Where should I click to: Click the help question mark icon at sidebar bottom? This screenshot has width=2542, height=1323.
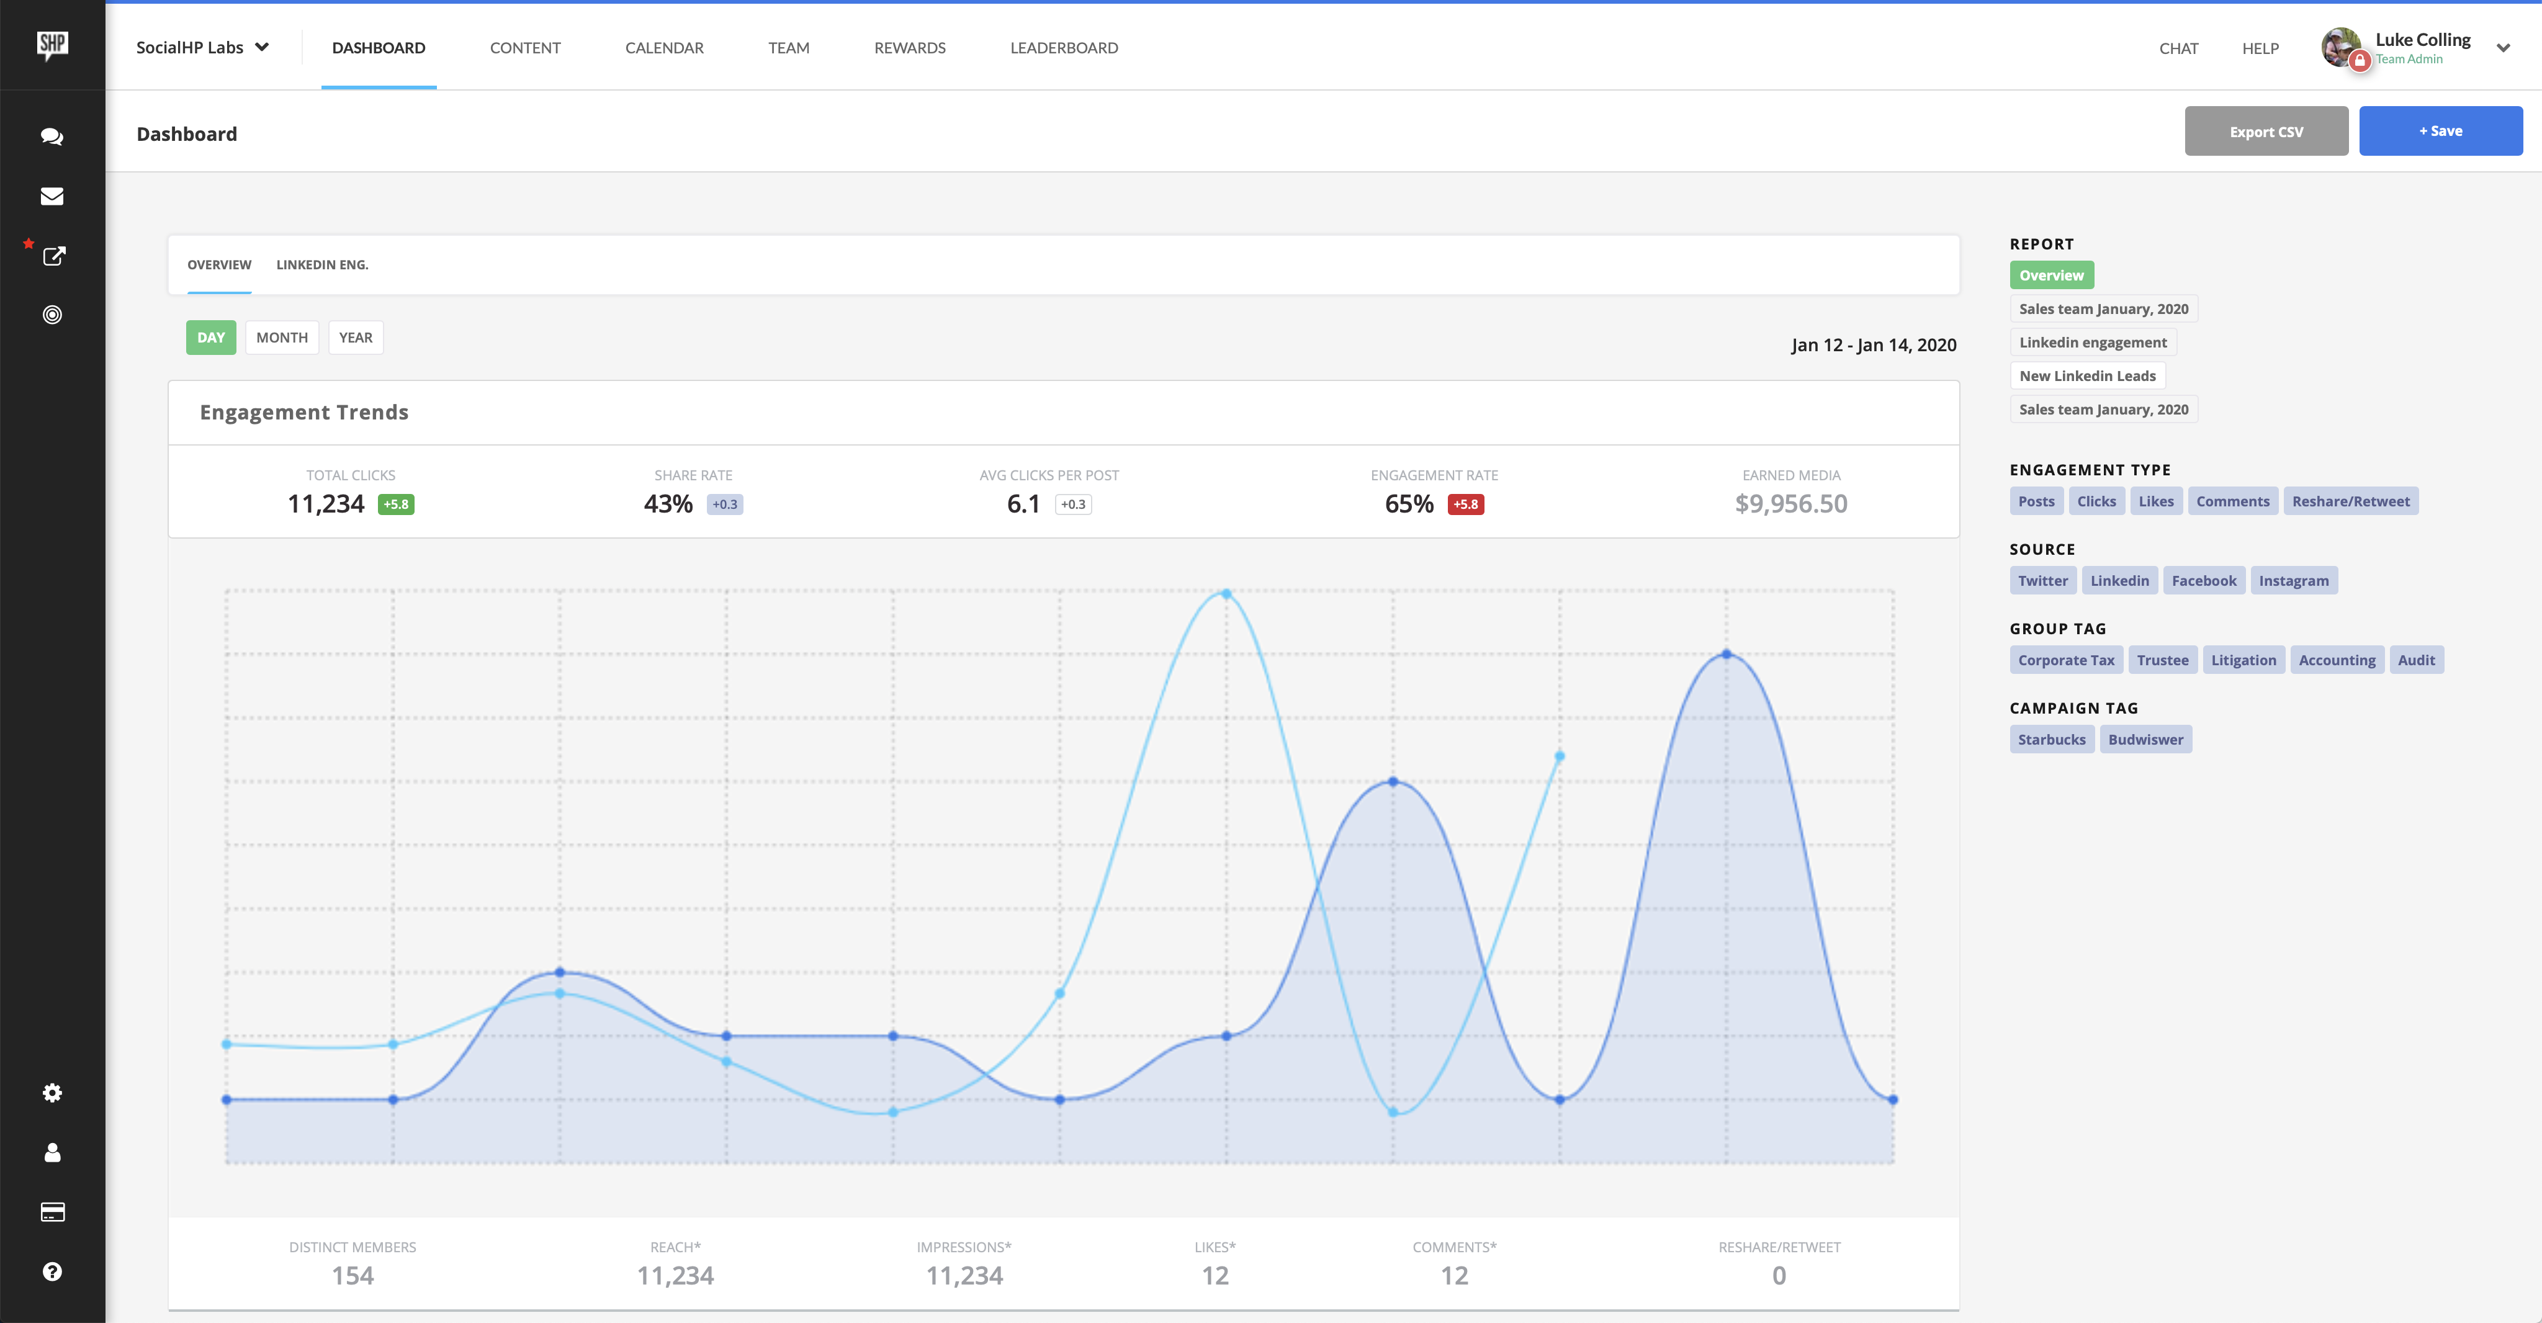(x=52, y=1271)
